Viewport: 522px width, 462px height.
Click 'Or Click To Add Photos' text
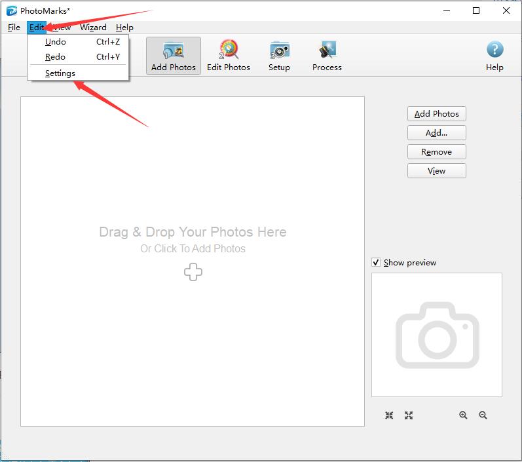[x=193, y=248]
